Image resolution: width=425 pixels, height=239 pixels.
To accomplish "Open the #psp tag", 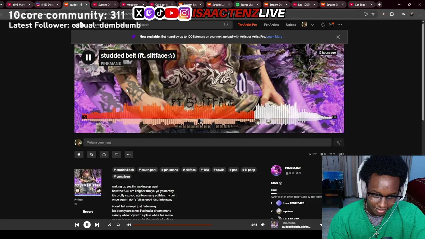I will pyautogui.click(x=233, y=170).
